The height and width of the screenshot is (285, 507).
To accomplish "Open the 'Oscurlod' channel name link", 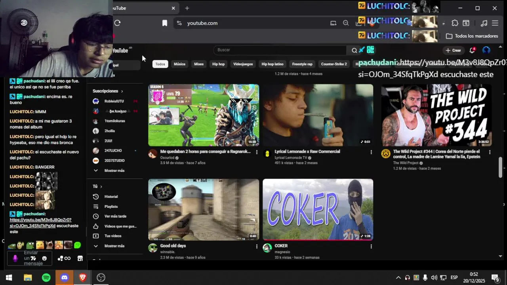I will tap(167, 158).
